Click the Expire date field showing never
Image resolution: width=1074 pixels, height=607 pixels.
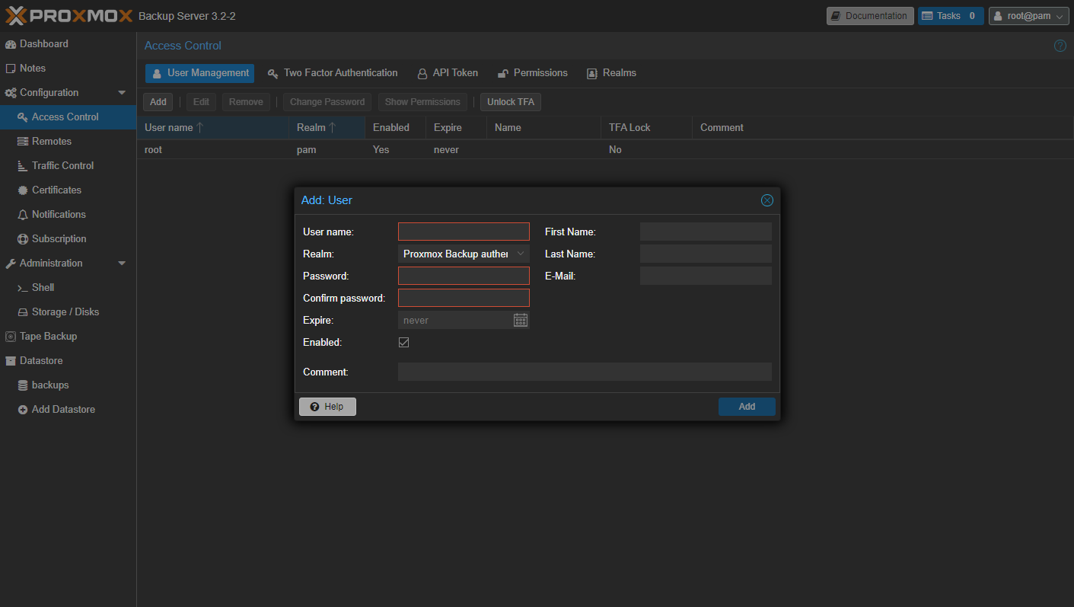(455, 320)
